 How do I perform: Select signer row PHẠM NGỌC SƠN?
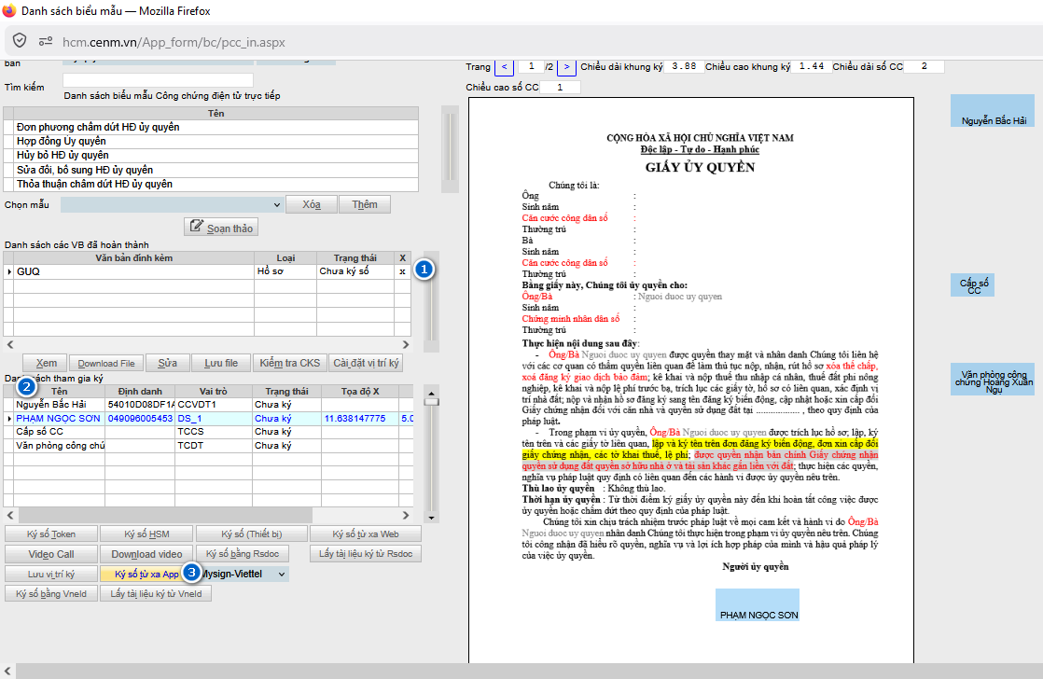coord(208,418)
